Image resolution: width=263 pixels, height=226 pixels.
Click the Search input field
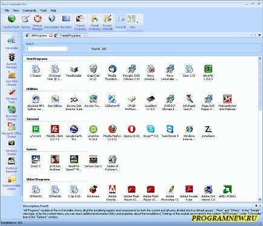[x=47, y=49]
